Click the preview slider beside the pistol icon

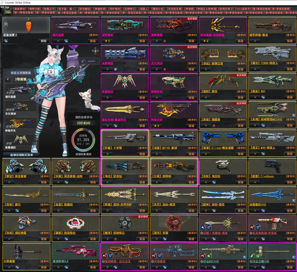pyautogui.click(x=92, y=61)
